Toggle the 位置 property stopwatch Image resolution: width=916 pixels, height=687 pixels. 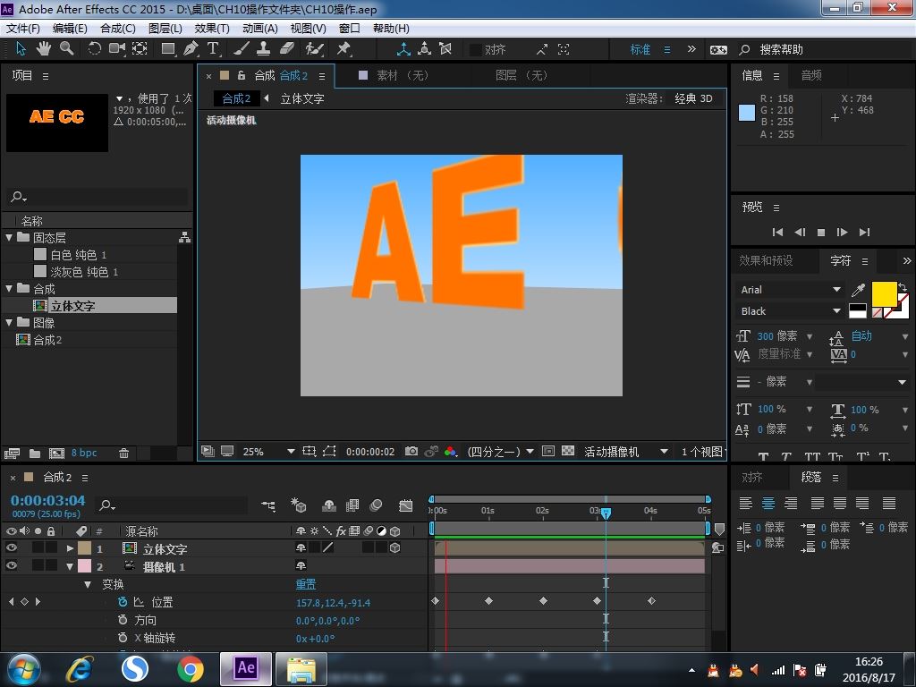[x=122, y=602]
